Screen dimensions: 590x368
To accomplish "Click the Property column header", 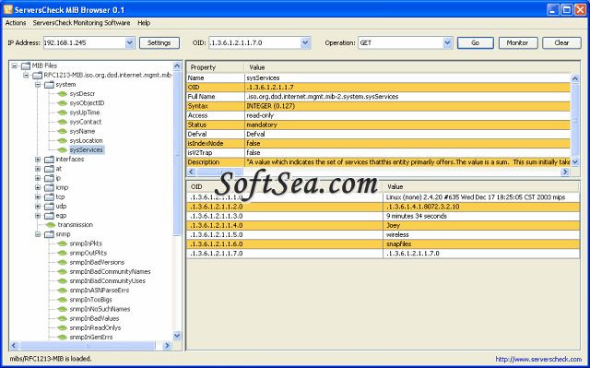I will pyautogui.click(x=216, y=67).
